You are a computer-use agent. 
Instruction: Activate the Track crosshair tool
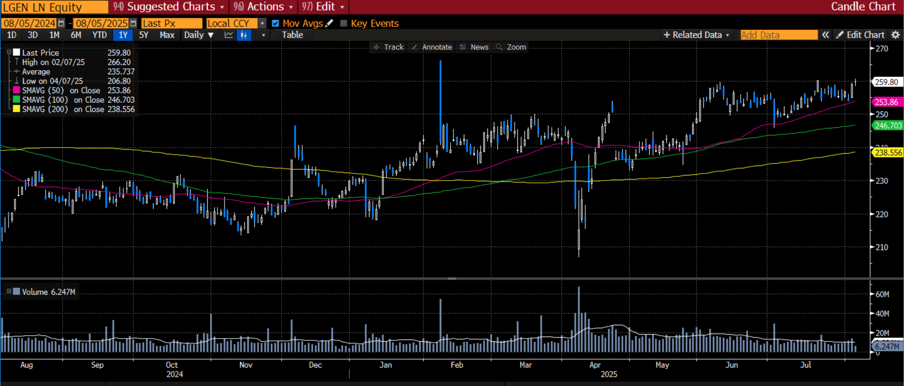click(388, 47)
